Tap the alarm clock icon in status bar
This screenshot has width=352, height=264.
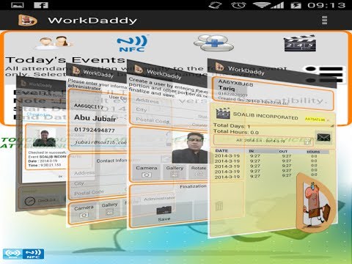coord(238,5)
